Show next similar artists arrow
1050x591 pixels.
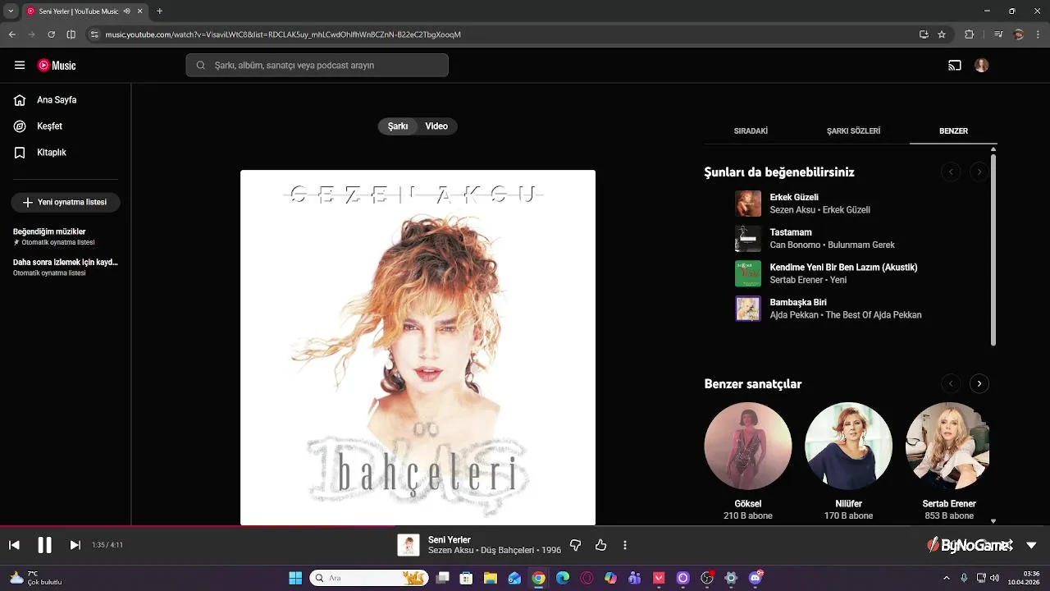(979, 383)
